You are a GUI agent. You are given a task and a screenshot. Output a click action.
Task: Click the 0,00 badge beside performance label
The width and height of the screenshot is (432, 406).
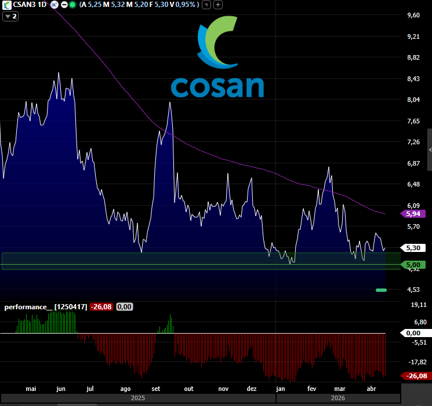coord(124,307)
